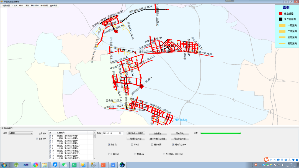
Task: Open the file explorer folder on the taskbar
Action: pyautogui.click(x=45, y=165)
